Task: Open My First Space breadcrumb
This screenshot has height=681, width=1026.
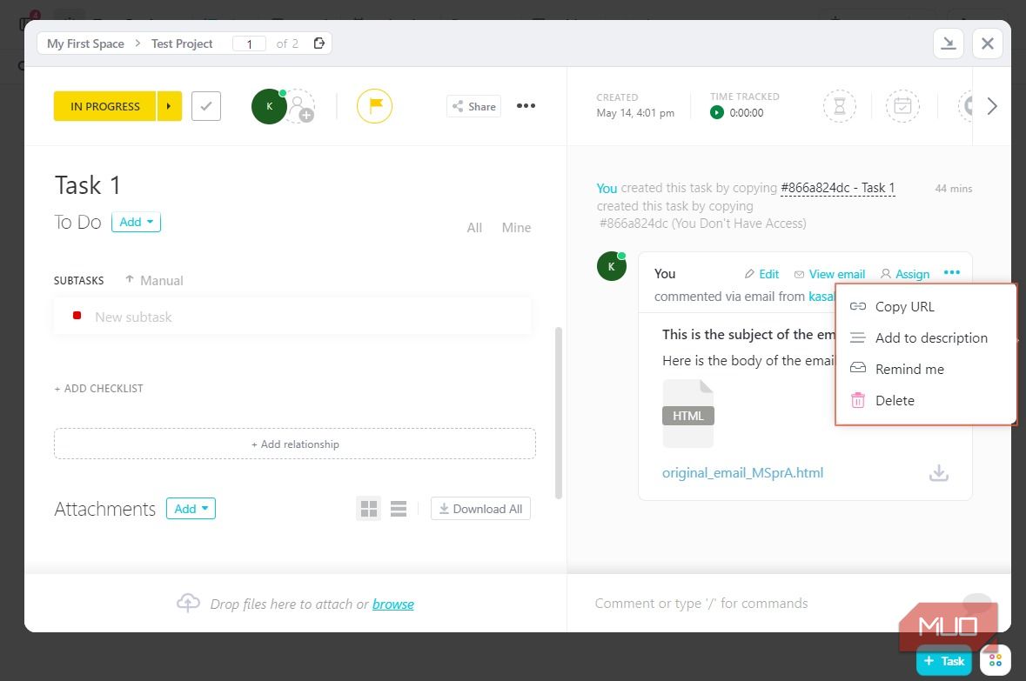Action: [86, 43]
